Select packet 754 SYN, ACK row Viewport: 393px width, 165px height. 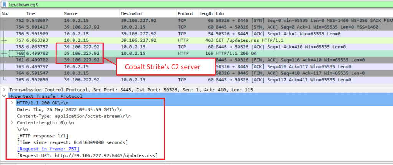pos(196,27)
